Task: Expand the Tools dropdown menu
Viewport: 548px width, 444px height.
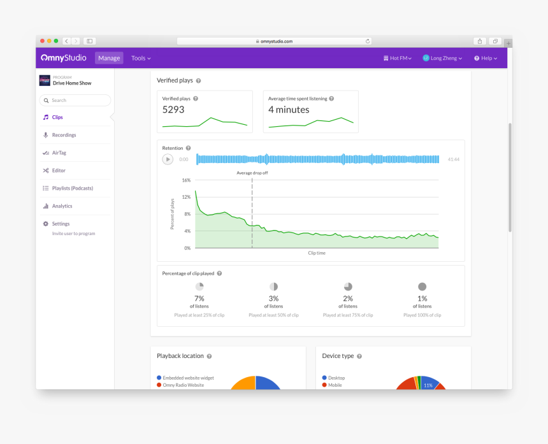Action: point(141,59)
